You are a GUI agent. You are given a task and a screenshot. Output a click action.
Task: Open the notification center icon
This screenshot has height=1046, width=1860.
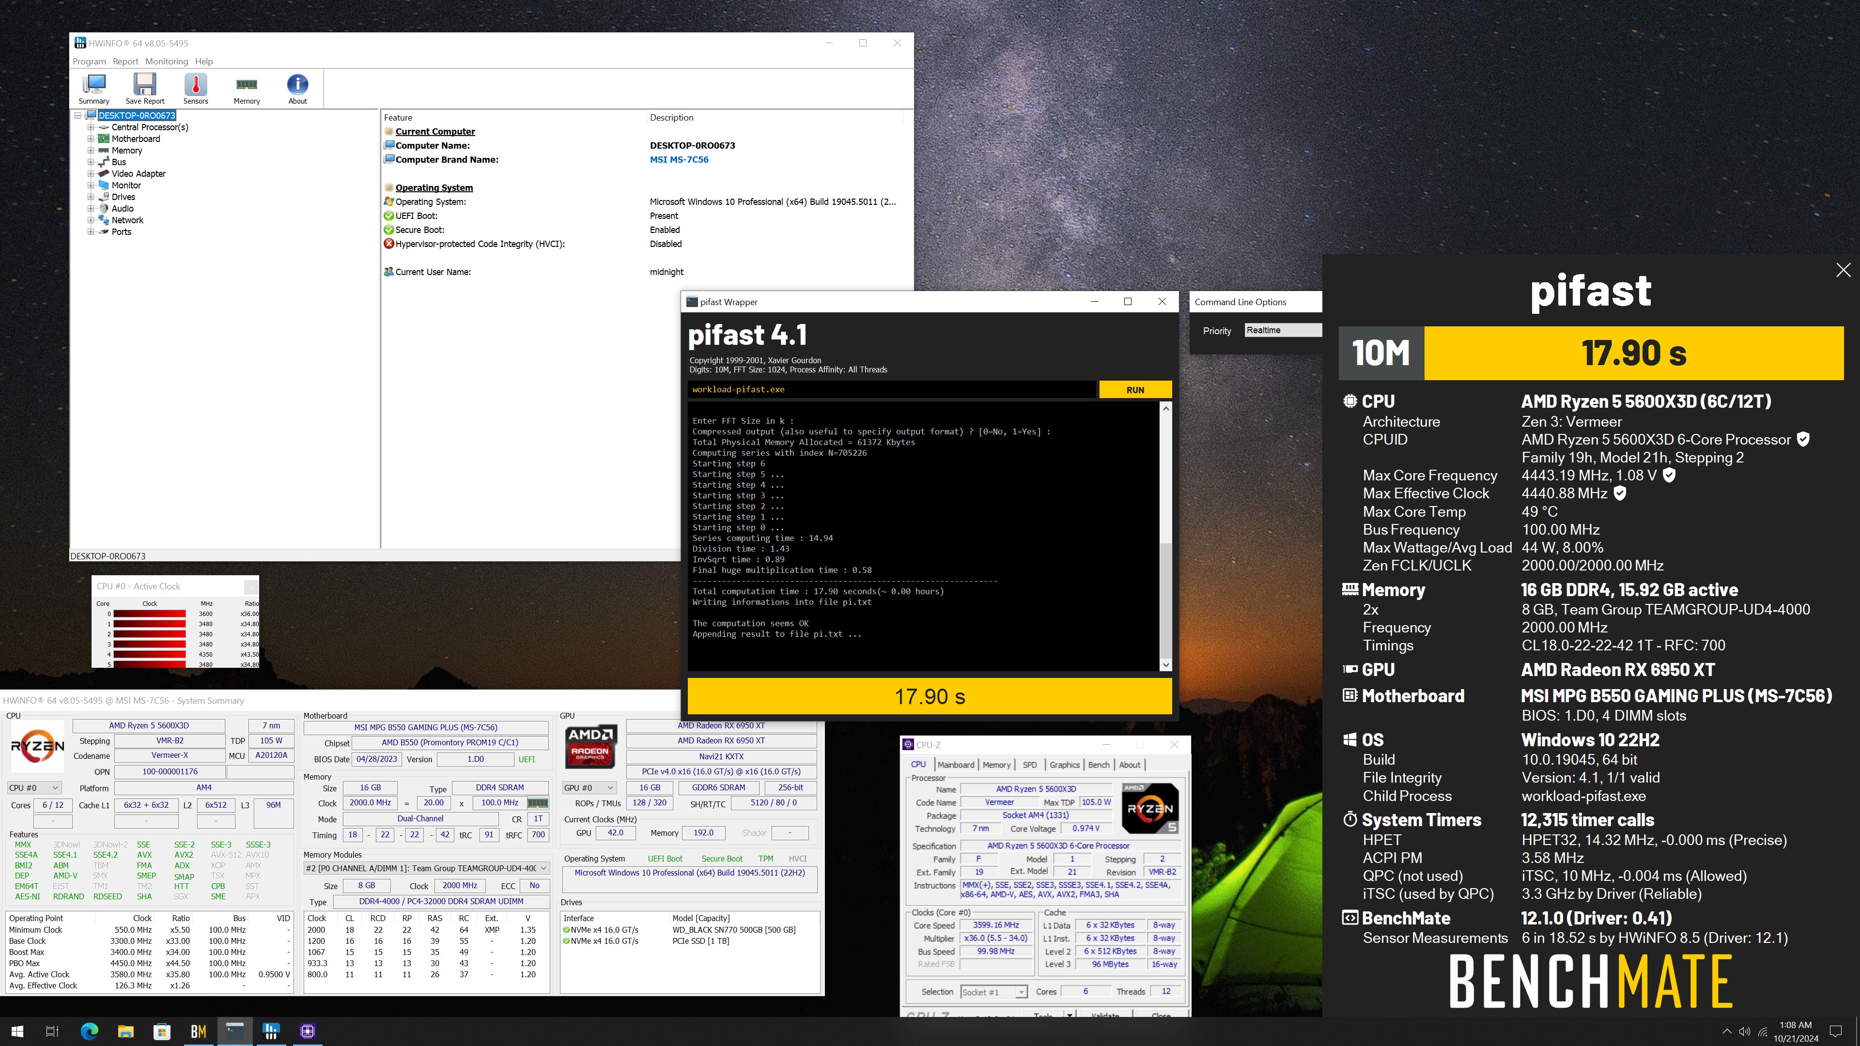(1835, 1031)
